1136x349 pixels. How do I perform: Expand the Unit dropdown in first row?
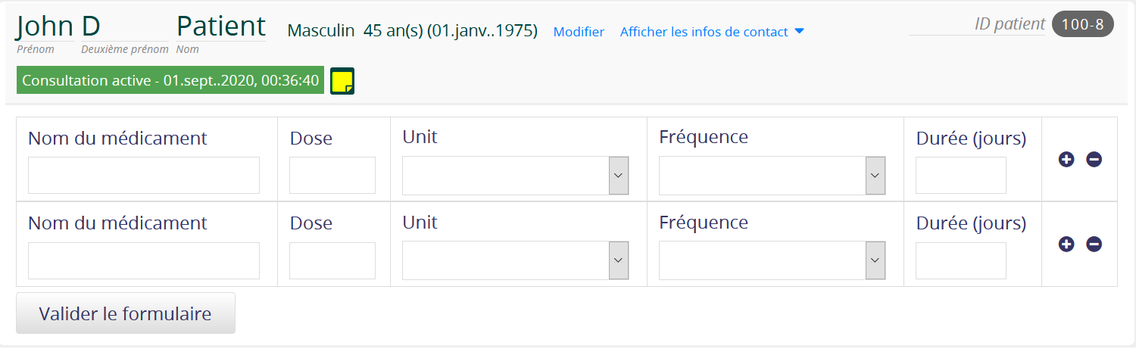(515, 175)
